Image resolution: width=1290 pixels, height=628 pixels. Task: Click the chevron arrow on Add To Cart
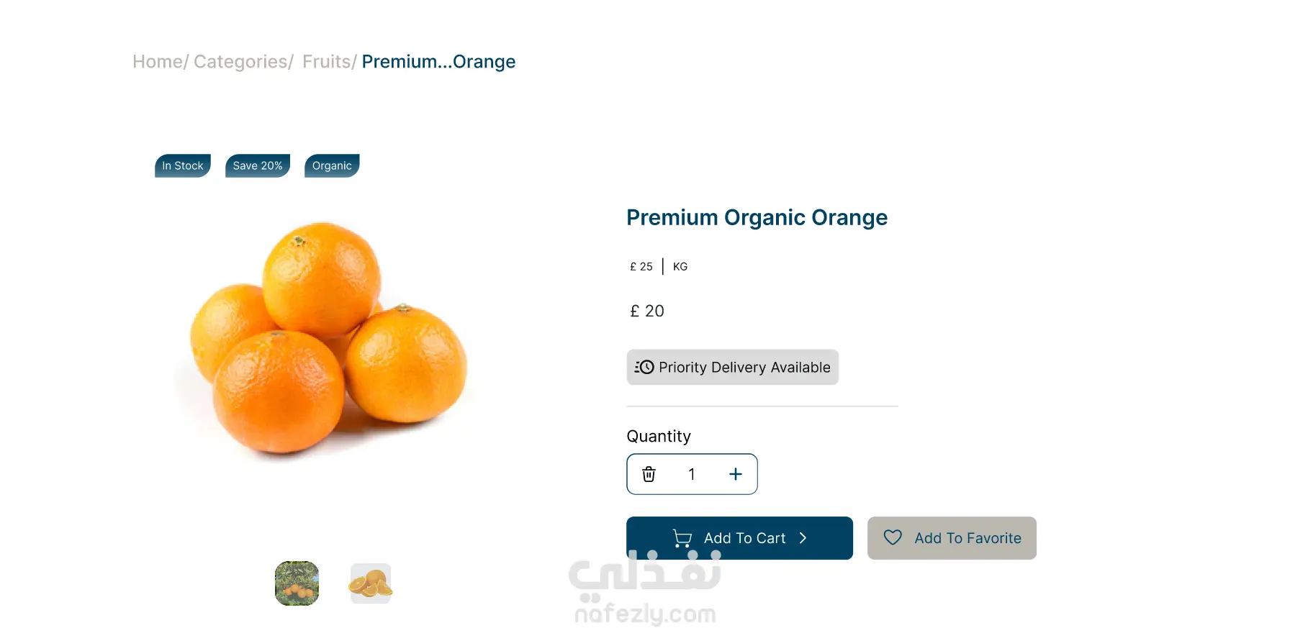(x=803, y=538)
